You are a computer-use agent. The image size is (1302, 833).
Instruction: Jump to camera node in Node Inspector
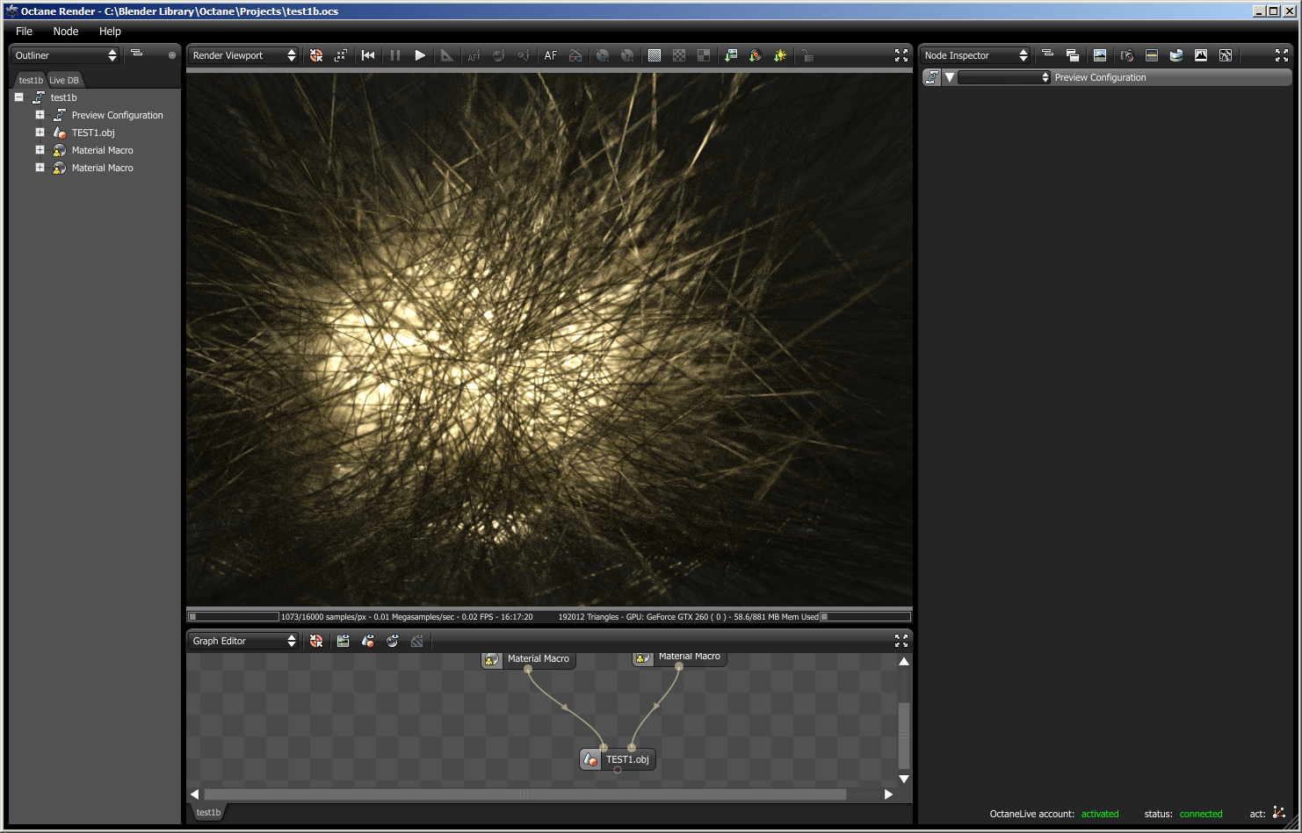tap(1127, 55)
